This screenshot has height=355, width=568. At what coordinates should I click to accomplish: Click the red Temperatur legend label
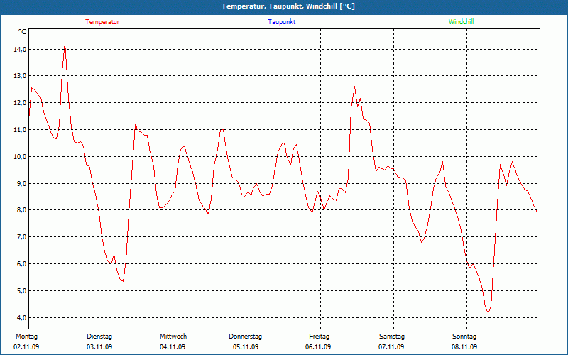(102, 22)
